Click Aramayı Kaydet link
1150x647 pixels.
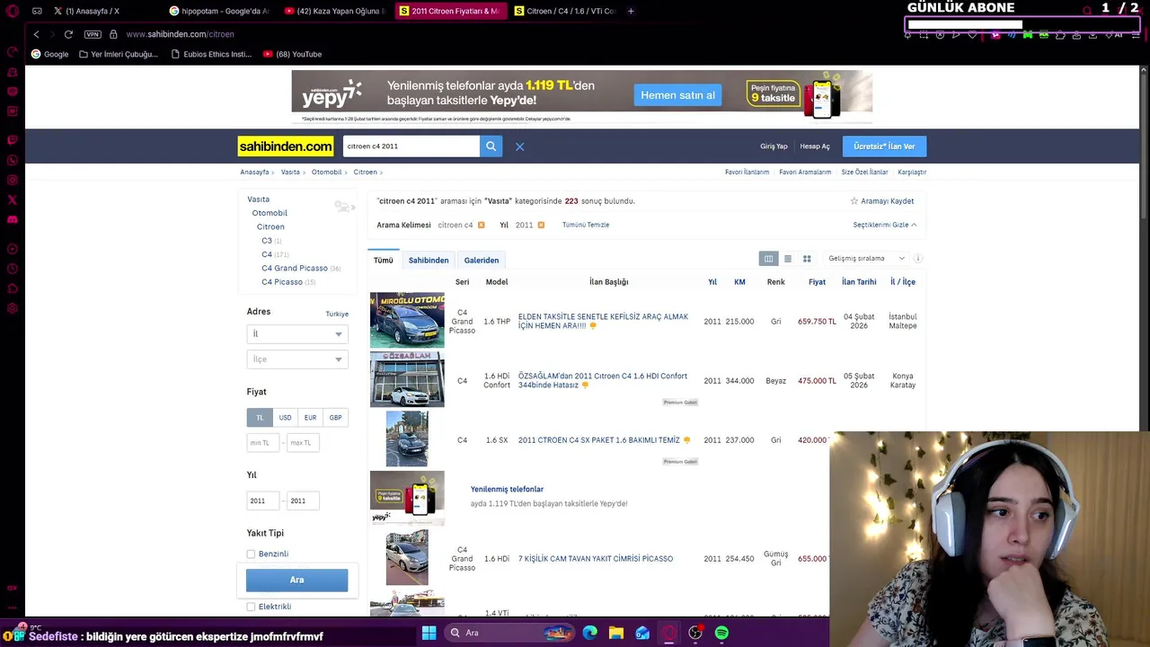pyautogui.click(x=882, y=201)
